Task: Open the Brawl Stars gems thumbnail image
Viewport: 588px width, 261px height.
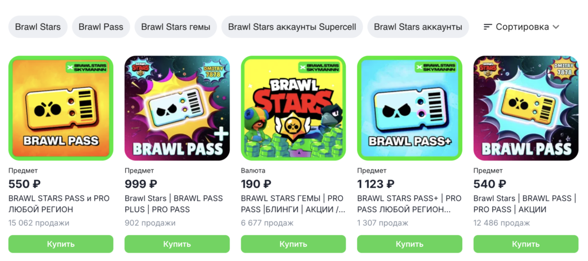Action: click(293, 108)
